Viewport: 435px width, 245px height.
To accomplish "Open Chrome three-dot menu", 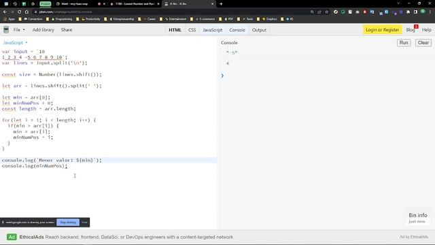I will pos(430,12).
